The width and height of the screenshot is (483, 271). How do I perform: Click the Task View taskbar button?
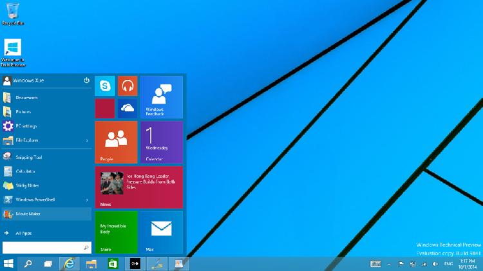pos(48,263)
